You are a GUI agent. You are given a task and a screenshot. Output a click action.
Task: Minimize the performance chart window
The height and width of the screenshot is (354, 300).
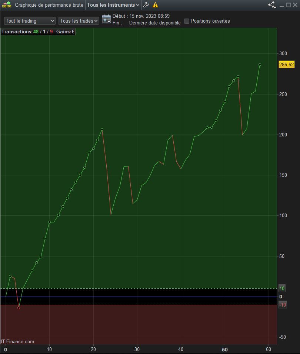point(281,5)
